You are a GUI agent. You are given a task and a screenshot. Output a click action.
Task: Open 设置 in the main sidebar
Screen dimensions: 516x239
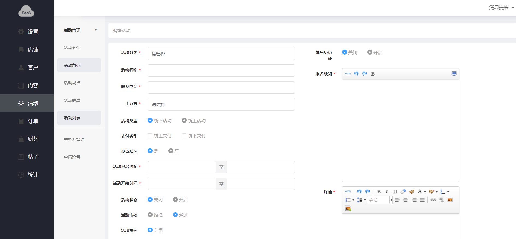tap(27, 32)
